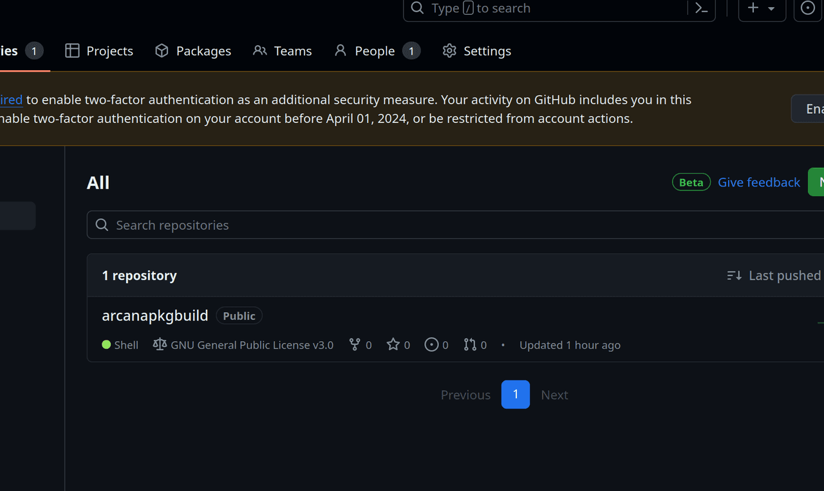Open the create new plus dropdown
824x491 pixels.
762,8
